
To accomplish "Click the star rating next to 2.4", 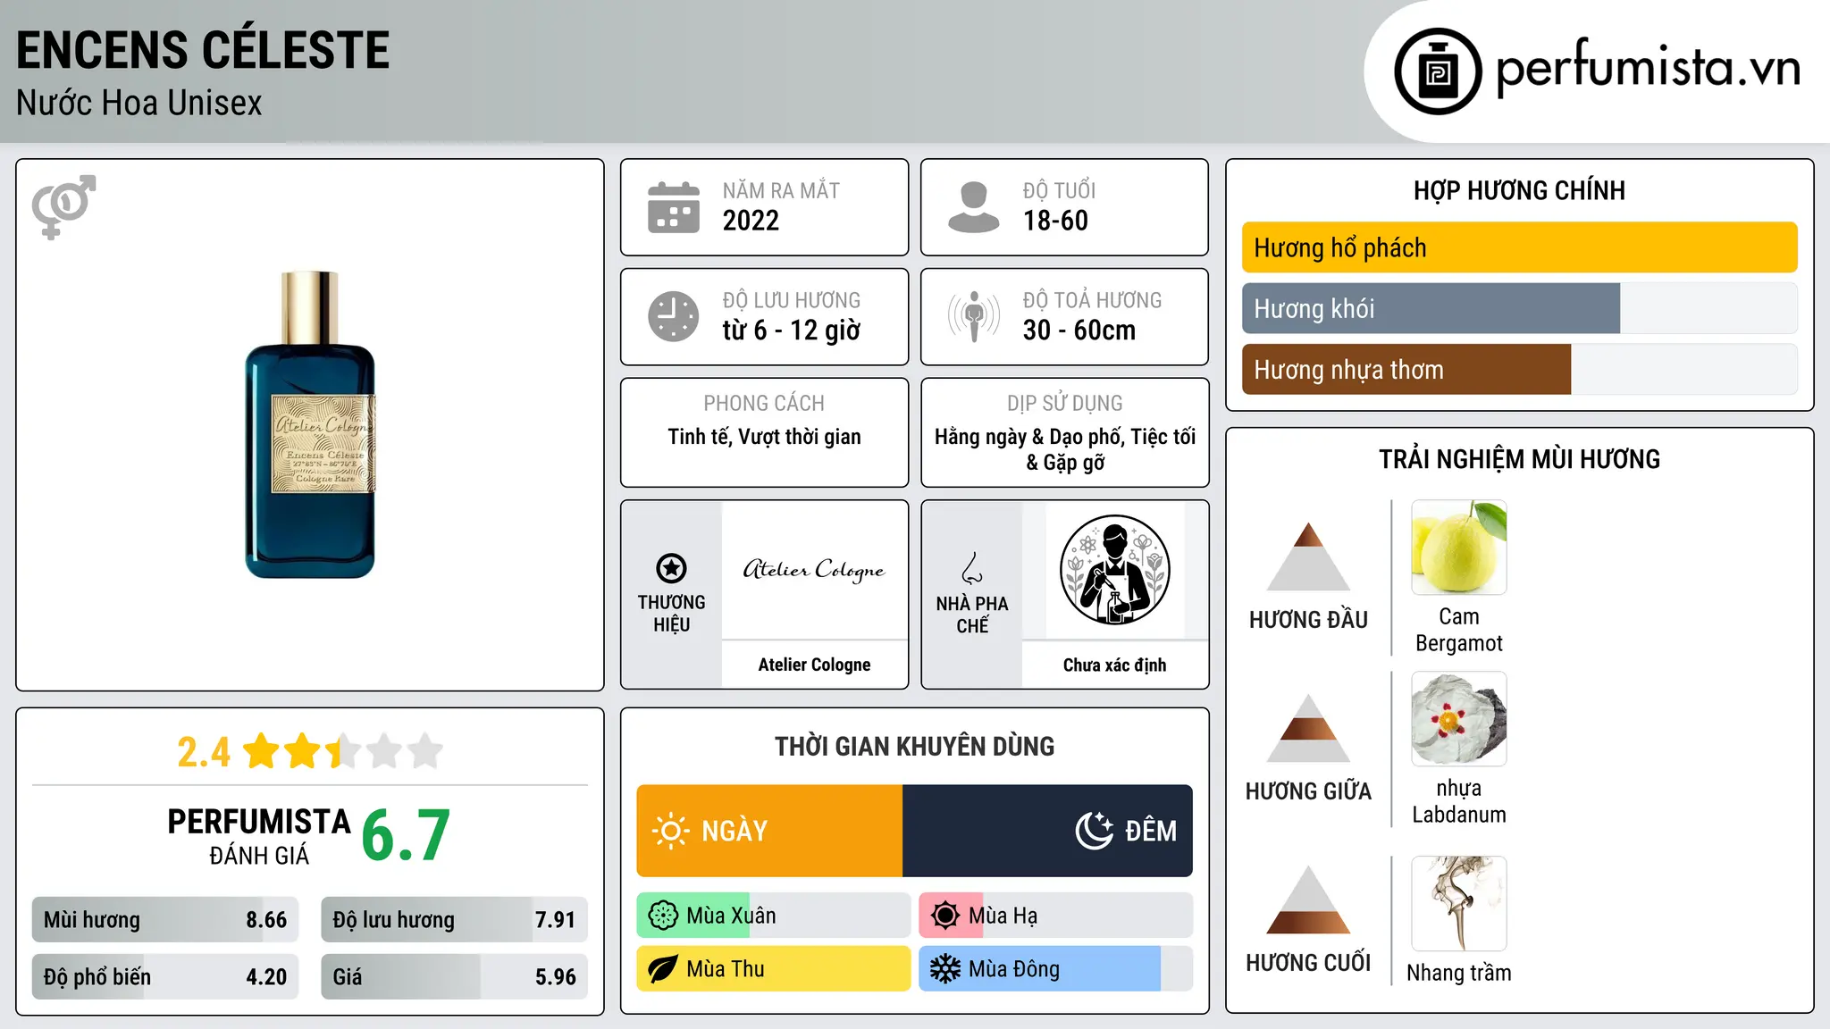I will [x=342, y=751].
